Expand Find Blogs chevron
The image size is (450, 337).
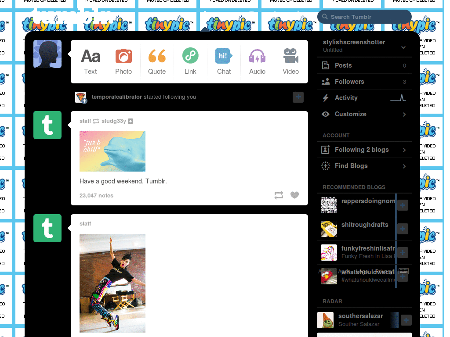[404, 166]
